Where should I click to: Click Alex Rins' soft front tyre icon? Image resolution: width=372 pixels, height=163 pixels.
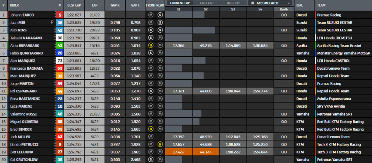click(x=150, y=30)
